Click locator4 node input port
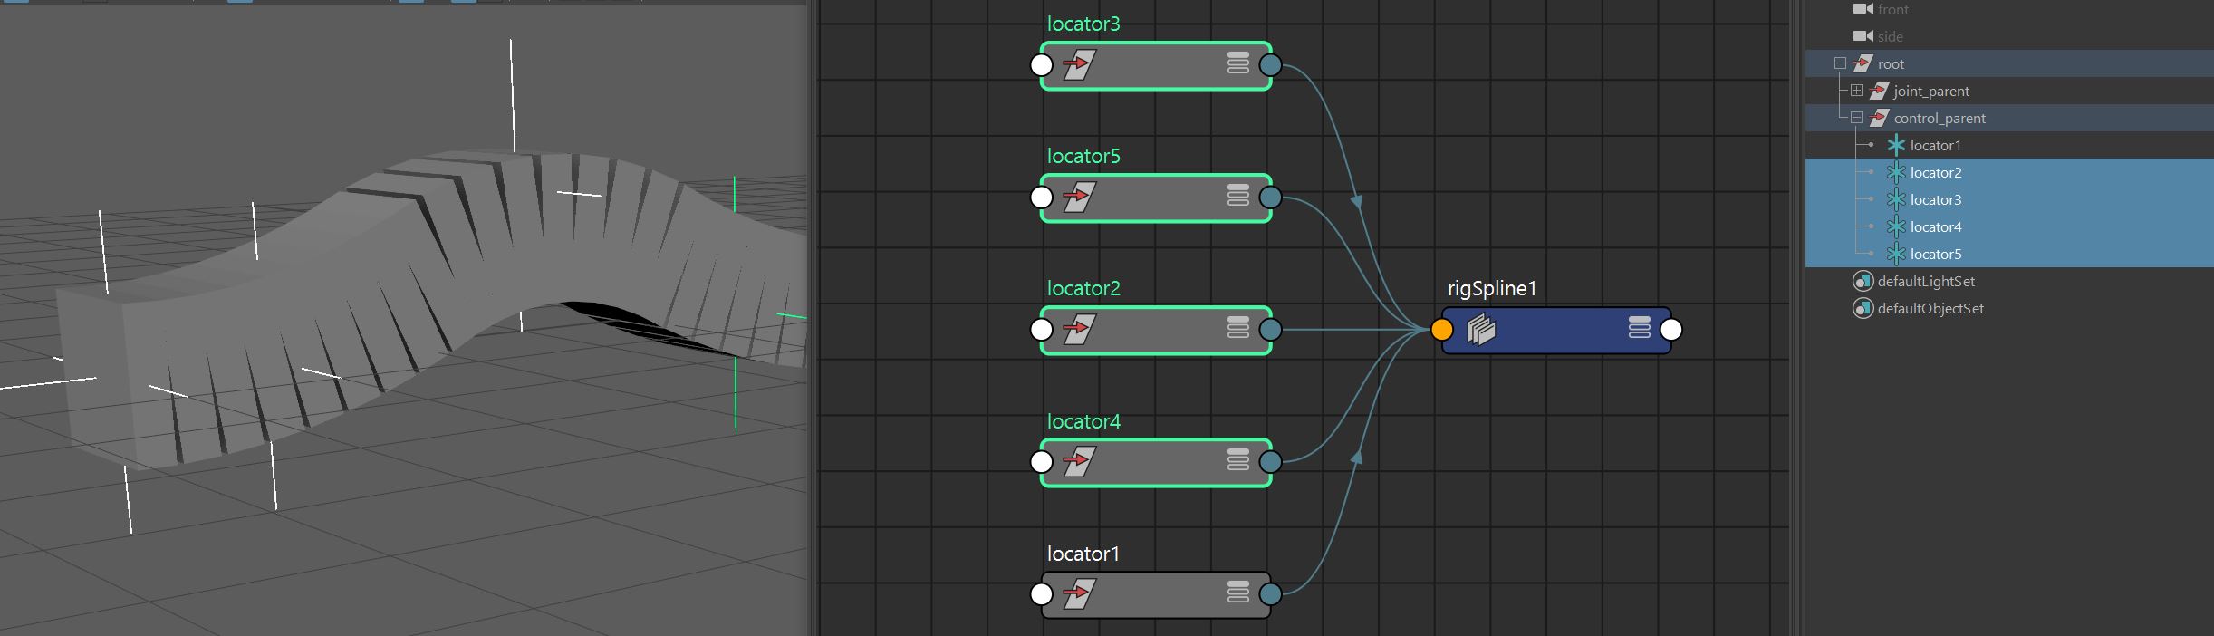The image size is (2214, 636). pyautogui.click(x=1042, y=462)
